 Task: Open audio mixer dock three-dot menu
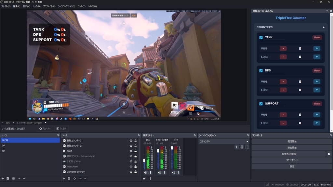[x=150, y=179]
